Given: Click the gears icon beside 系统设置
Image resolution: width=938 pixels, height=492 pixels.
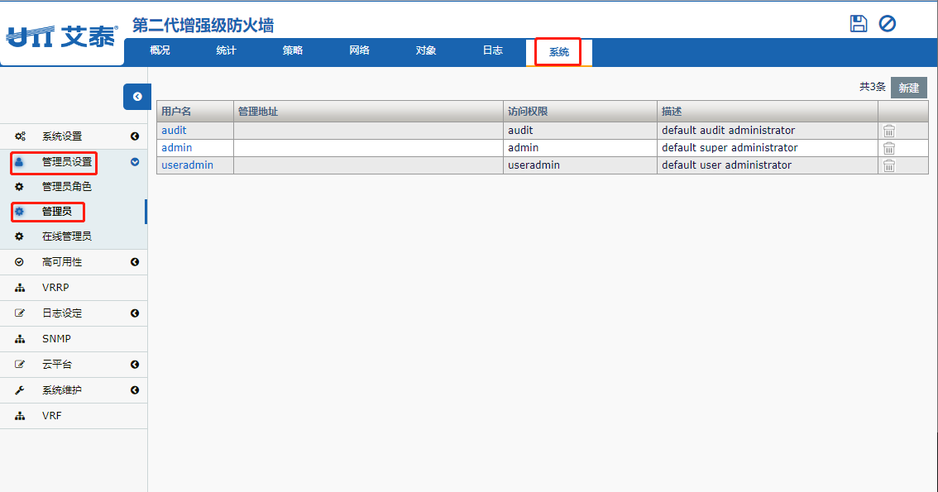Looking at the screenshot, I should pyautogui.click(x=20, y=136).
